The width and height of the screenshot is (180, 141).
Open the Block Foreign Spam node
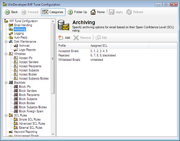[31, 111]
